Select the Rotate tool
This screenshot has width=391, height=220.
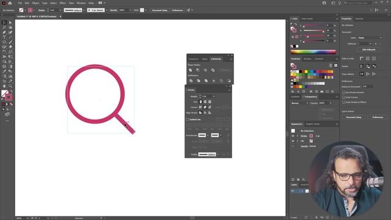coord(4,51)
